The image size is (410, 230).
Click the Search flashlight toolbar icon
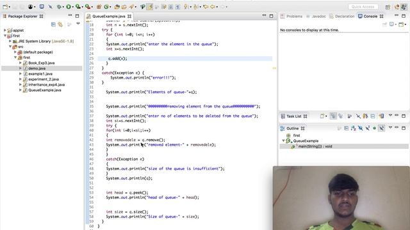131,7
